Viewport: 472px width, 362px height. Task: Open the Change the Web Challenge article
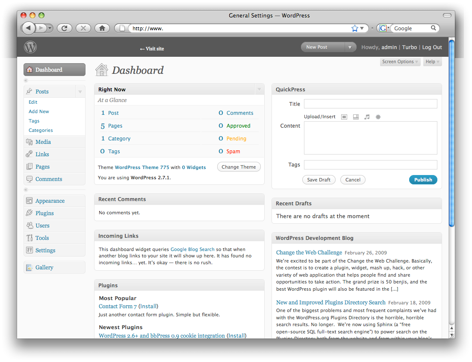point(309,252)
